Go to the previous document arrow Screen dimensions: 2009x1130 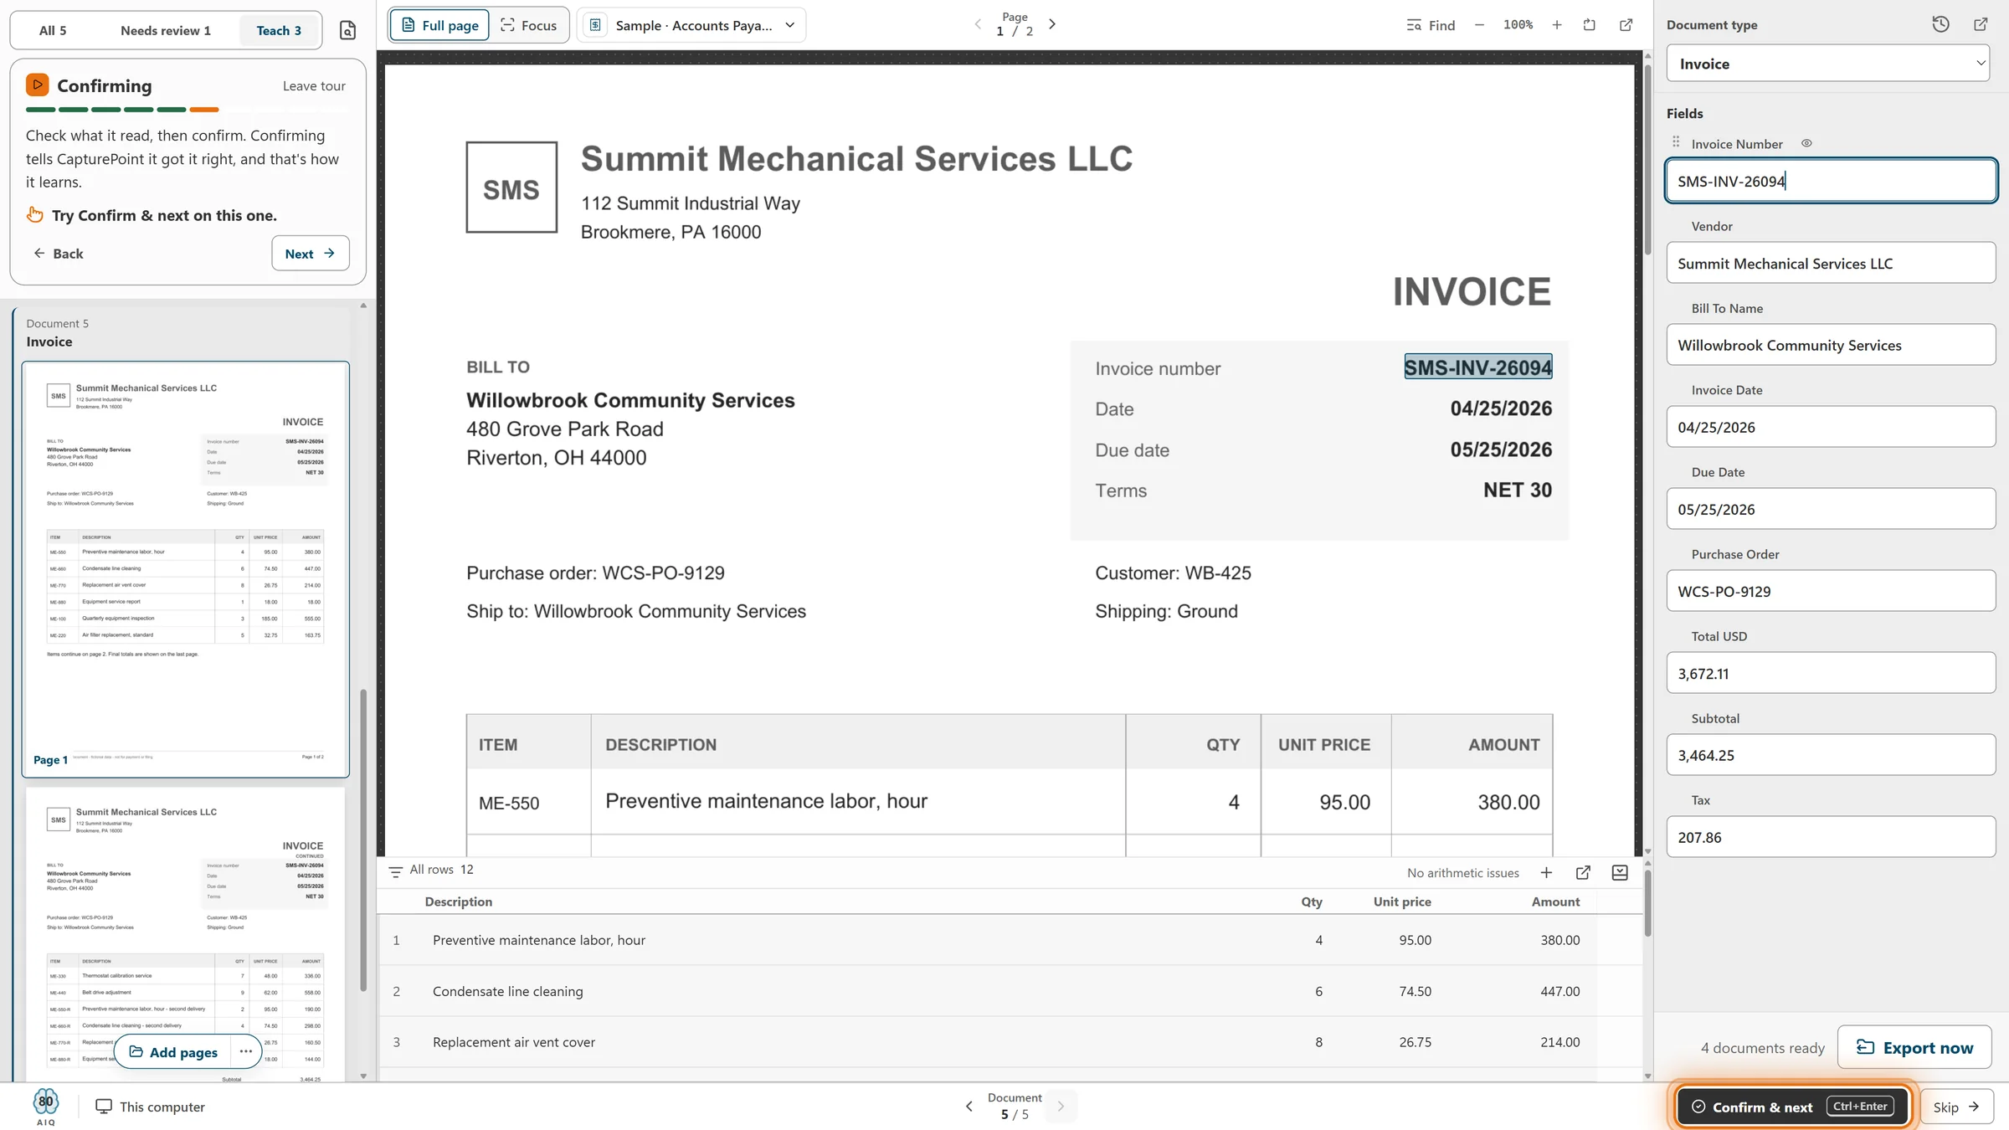[x=969, y=1107]
